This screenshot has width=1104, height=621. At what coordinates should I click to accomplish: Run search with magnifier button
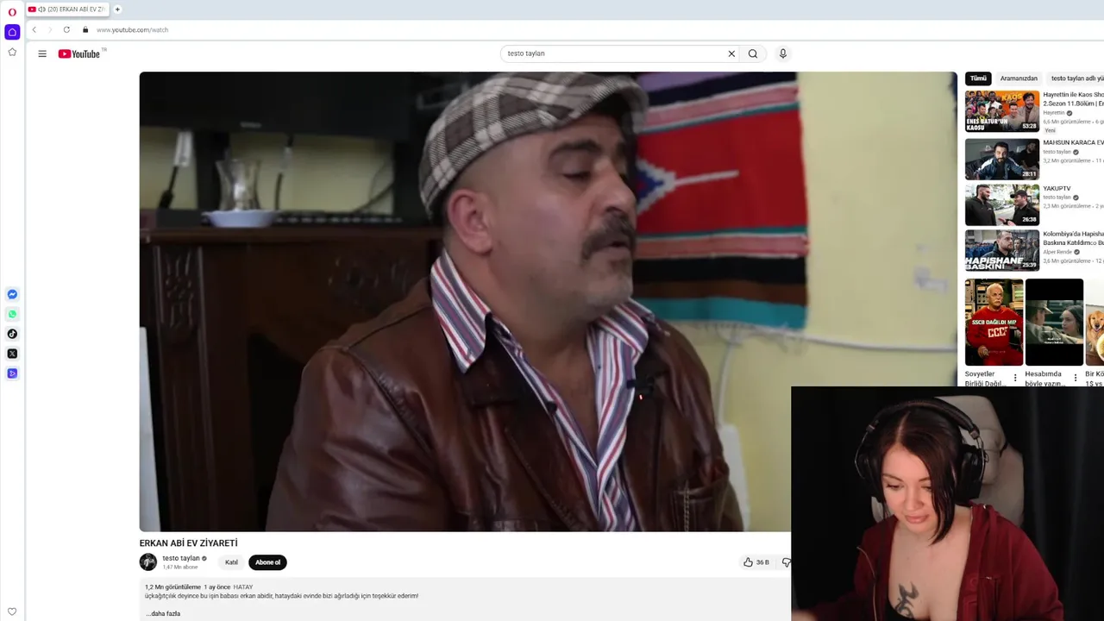753,53
